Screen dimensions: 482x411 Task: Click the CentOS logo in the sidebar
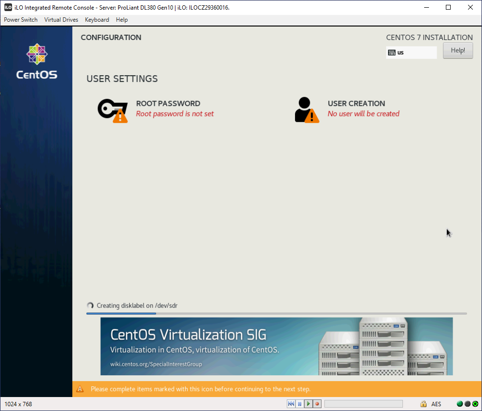37,62
